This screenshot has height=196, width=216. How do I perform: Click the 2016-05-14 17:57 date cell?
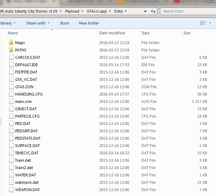[114, 94]
